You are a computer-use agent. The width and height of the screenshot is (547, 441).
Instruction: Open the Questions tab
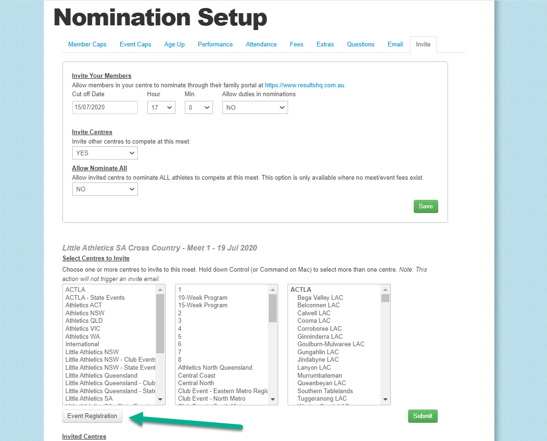[x=360, y=44]
